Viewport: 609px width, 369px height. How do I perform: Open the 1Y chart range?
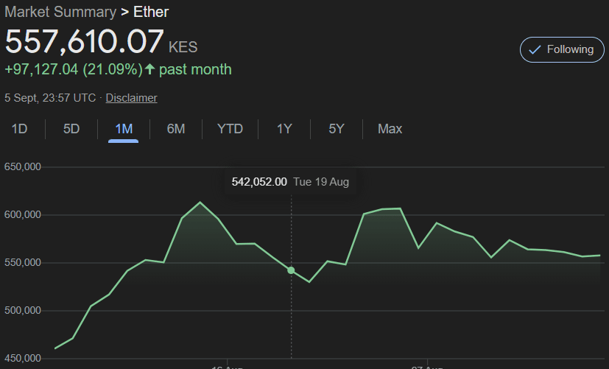[284, 129]
